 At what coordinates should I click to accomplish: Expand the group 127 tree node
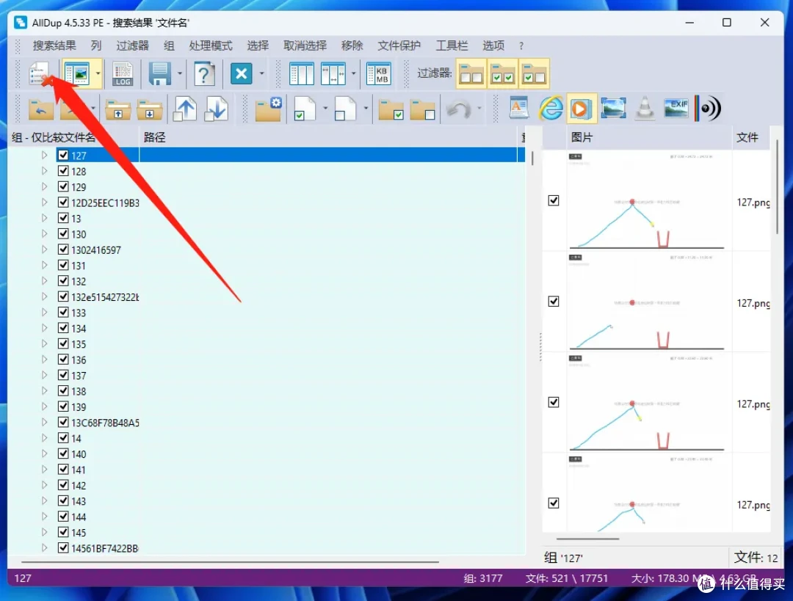click(x=45, y=155)
